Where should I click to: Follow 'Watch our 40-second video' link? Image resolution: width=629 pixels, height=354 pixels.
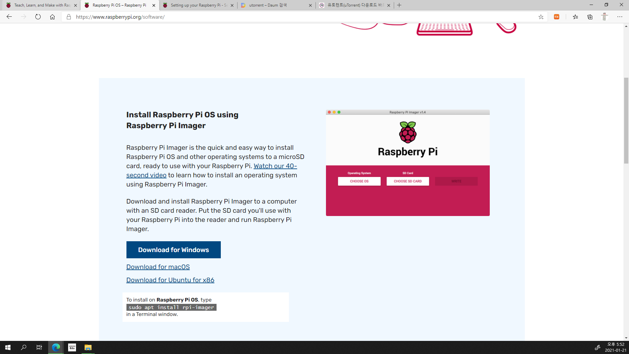[275, 166]
